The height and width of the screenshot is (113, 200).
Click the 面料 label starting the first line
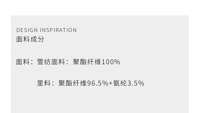[23, 62]
